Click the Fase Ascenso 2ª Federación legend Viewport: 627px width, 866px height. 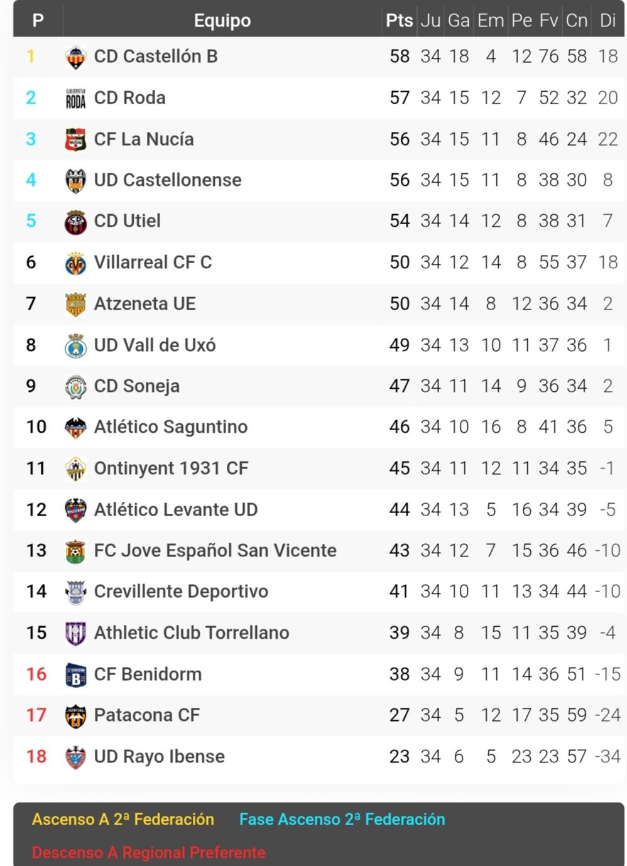[342, 820]
